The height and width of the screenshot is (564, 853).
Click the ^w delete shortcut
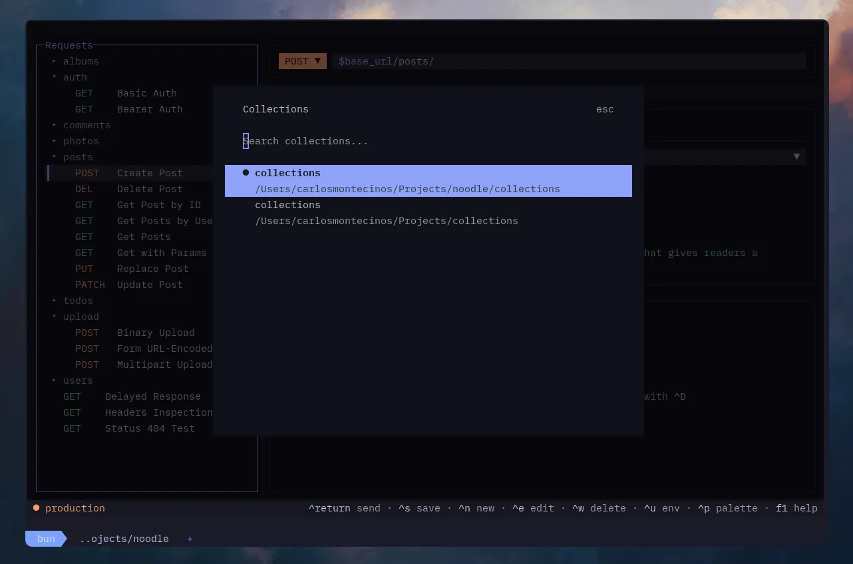(x=599, y=508)
